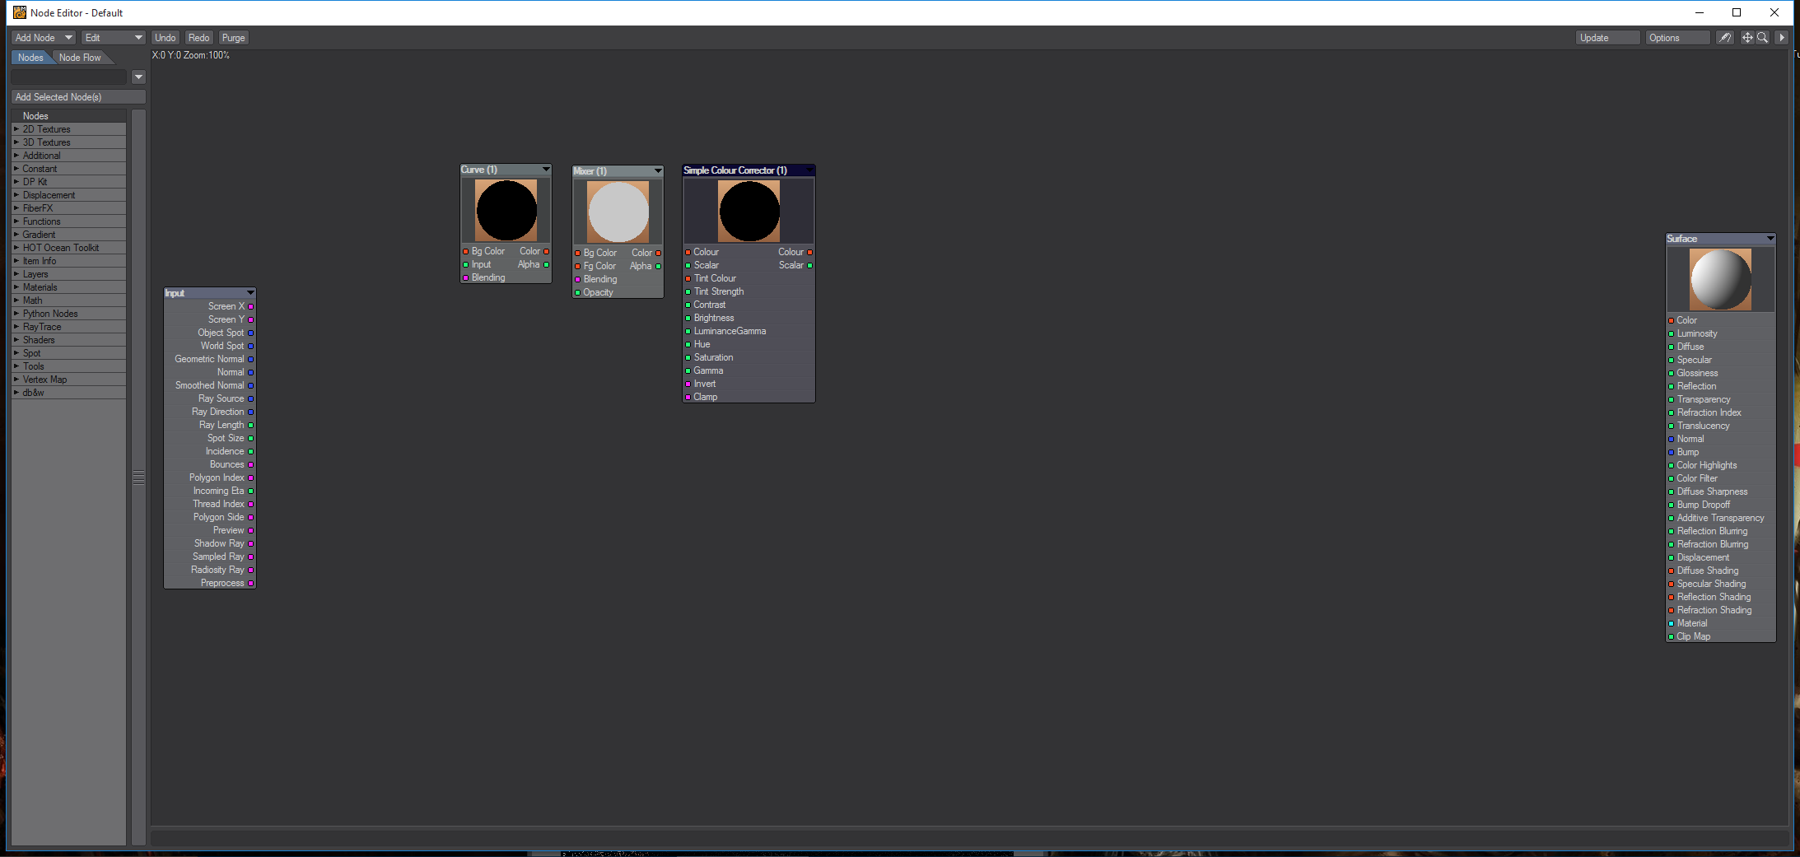Click the Mixer node's Opacity input connector

[x=577, y=293]
